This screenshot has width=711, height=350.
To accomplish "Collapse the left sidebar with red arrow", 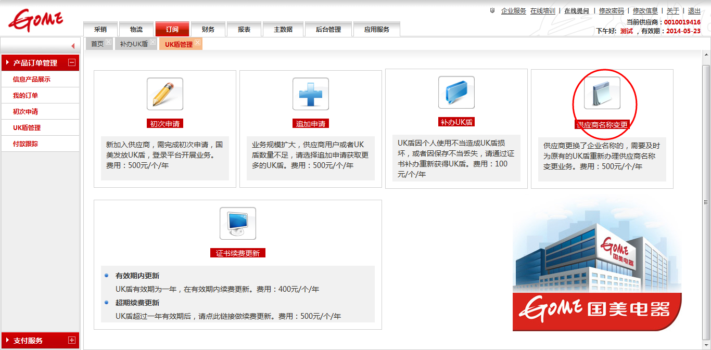I will (x=73, y=46).
